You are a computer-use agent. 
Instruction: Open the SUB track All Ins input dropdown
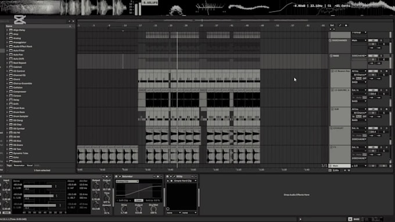pos(359,110)
